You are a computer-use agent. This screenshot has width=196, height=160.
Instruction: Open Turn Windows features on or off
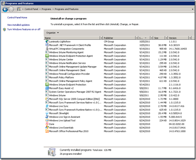pyautogui.click(x=24, y=29)
